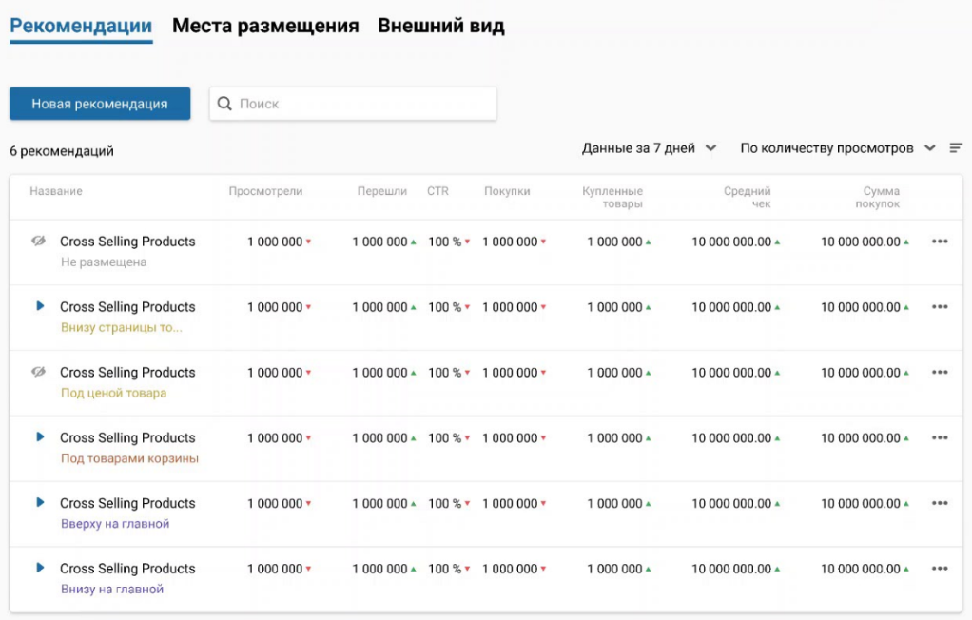Image resolution: width=972 pixels, height=620 pixels.
Task: Toggle sort order icon next to sorting
Action: [956, 148]
